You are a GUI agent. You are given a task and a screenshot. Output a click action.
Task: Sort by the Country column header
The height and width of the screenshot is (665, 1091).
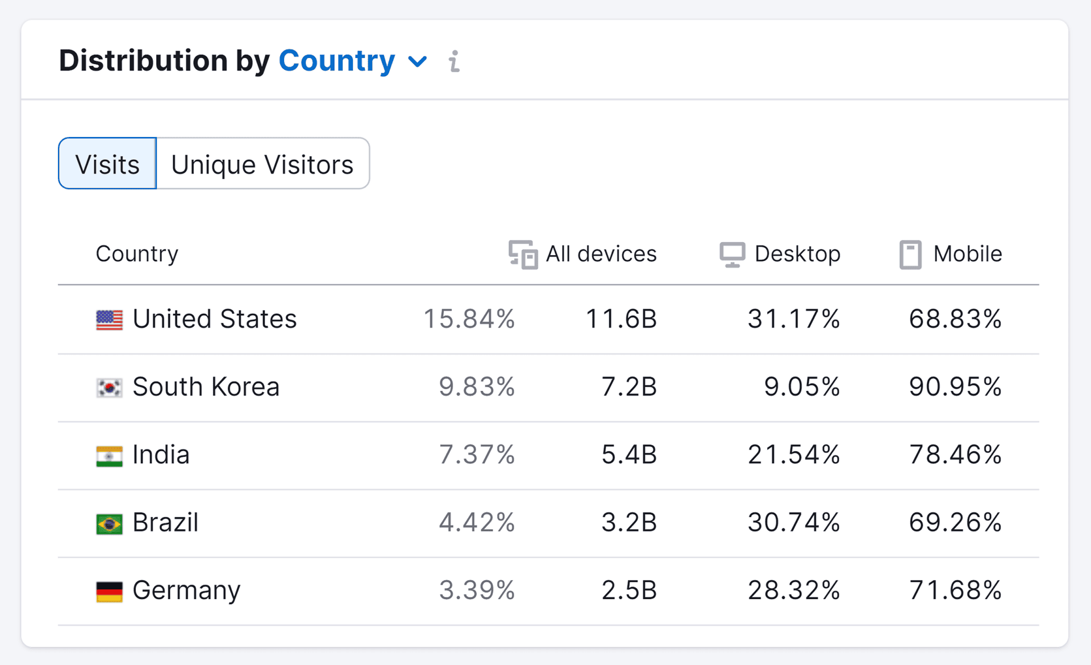[x=137, y=253]
